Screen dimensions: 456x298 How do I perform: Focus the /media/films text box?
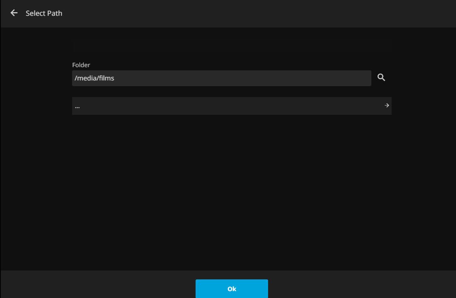[x=221, y=78]
